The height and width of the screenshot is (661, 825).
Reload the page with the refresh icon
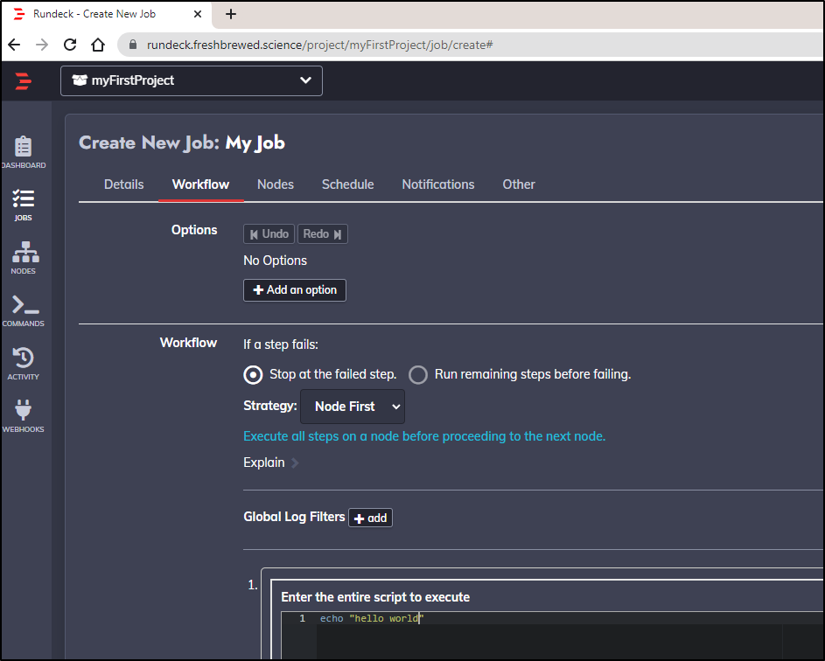[x=70, y=45]
